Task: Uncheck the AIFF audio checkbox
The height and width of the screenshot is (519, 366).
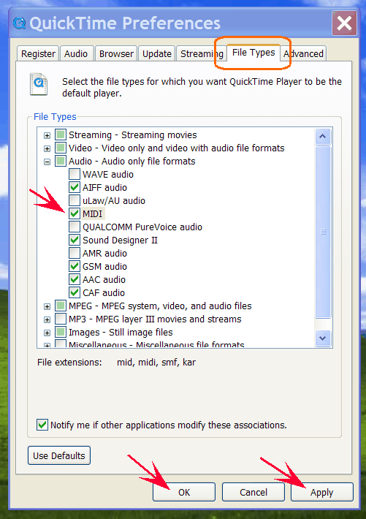Action: (75, 187)
